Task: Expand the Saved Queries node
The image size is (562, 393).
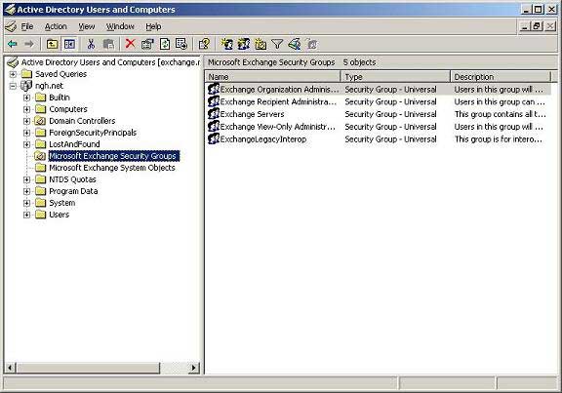Action: 13,74
